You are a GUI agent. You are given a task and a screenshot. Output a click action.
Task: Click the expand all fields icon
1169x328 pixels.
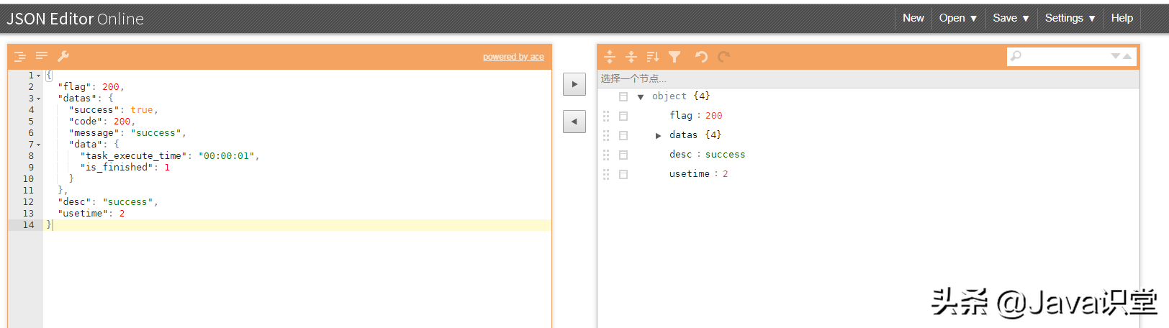[610, 57]
